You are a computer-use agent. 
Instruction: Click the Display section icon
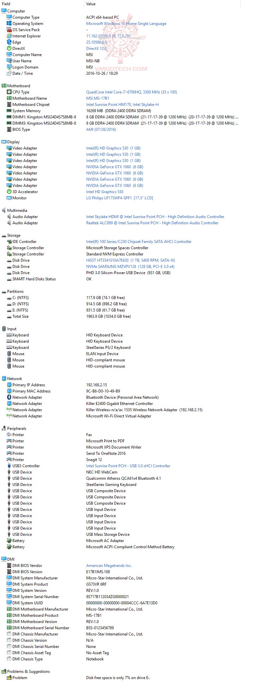tap(4, 142)
